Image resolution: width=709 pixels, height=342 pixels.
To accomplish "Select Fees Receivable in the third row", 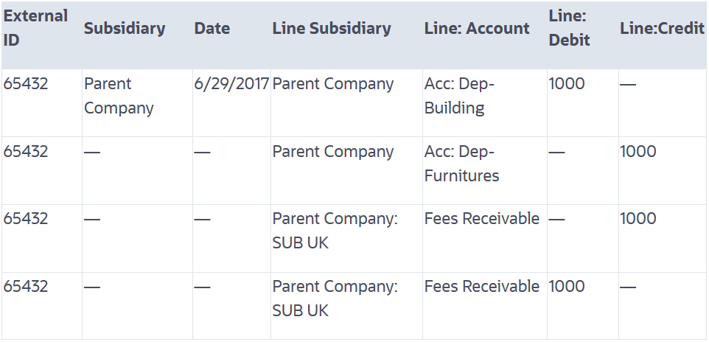I will pos(482,219).
